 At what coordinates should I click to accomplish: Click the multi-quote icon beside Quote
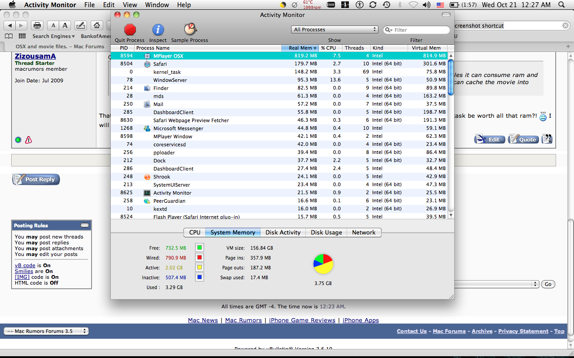(x=547, y=139)
